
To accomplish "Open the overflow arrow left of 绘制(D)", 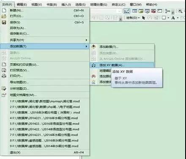I will (x=120, y=19).
